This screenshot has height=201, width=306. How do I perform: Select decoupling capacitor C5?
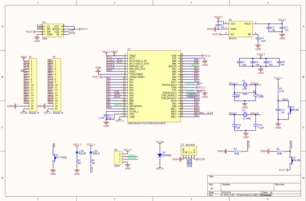tap(239, 63)
